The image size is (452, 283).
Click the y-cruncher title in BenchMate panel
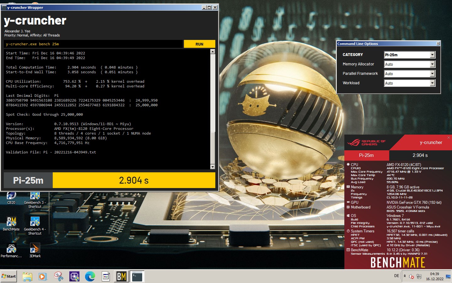(431, 142)
